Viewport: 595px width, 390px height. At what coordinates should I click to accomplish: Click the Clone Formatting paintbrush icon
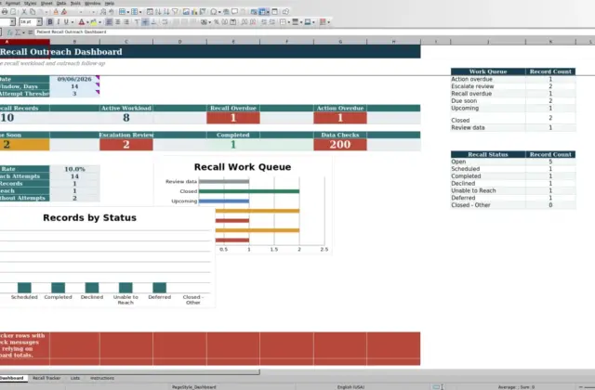click(56, 12)
